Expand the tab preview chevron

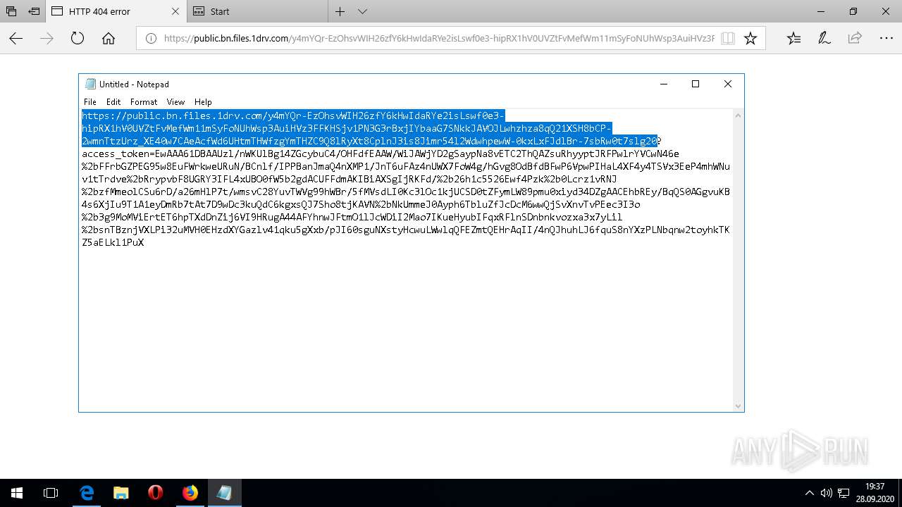[x=362, y=11]
